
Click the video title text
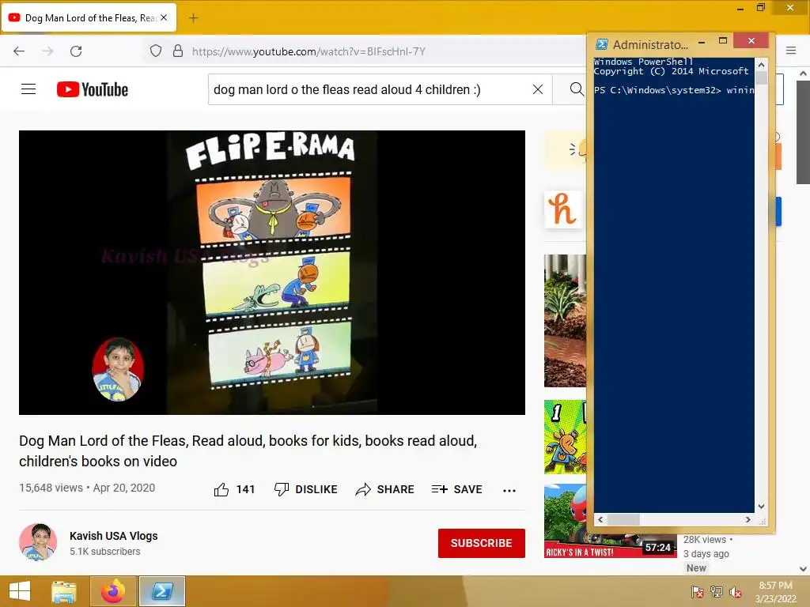(248, 451)
